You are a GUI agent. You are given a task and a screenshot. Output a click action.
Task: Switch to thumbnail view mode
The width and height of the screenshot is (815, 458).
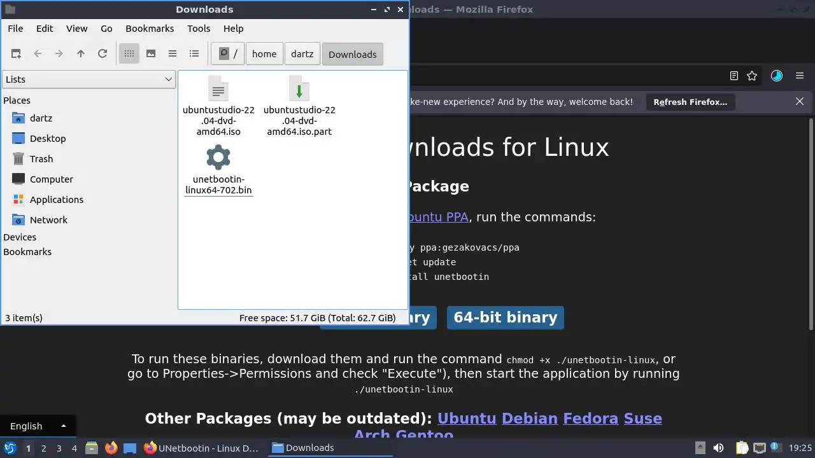click(151, 54)
